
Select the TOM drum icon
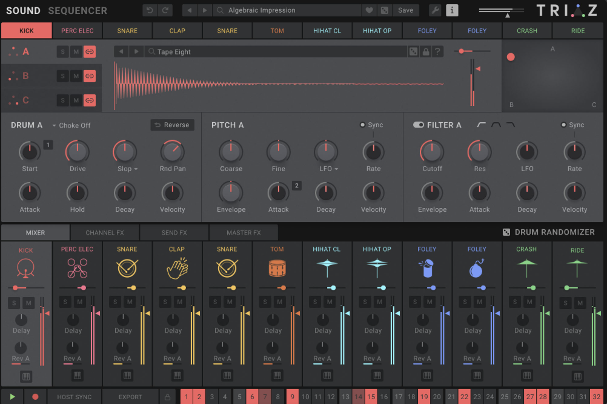pos(277,269)
